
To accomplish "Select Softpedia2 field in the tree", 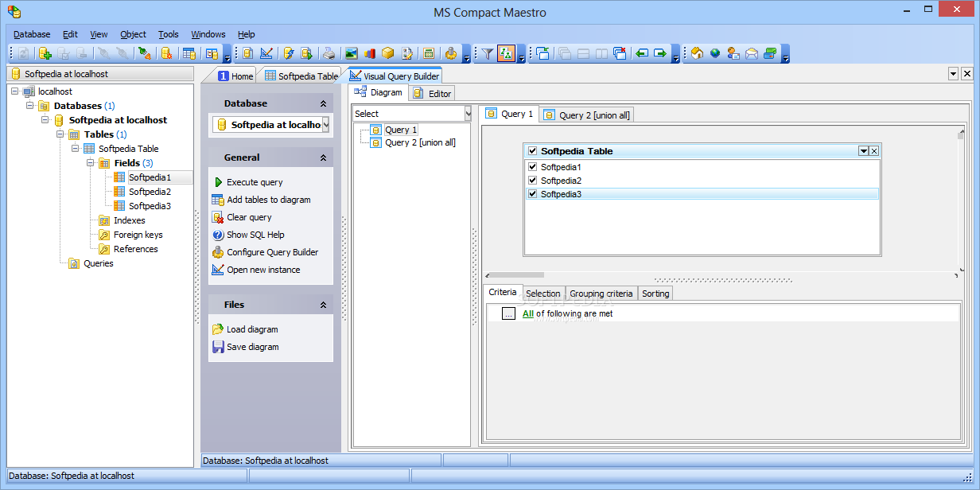I will point(150,192).
